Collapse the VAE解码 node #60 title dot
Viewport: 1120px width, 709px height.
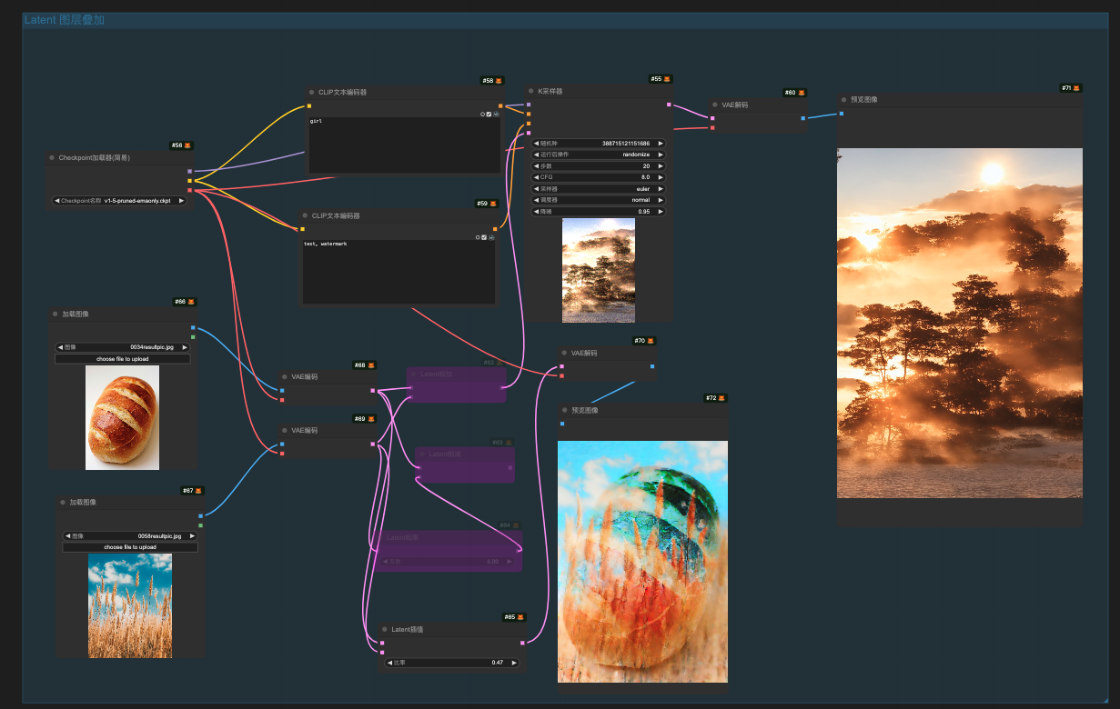pos(715,105)
